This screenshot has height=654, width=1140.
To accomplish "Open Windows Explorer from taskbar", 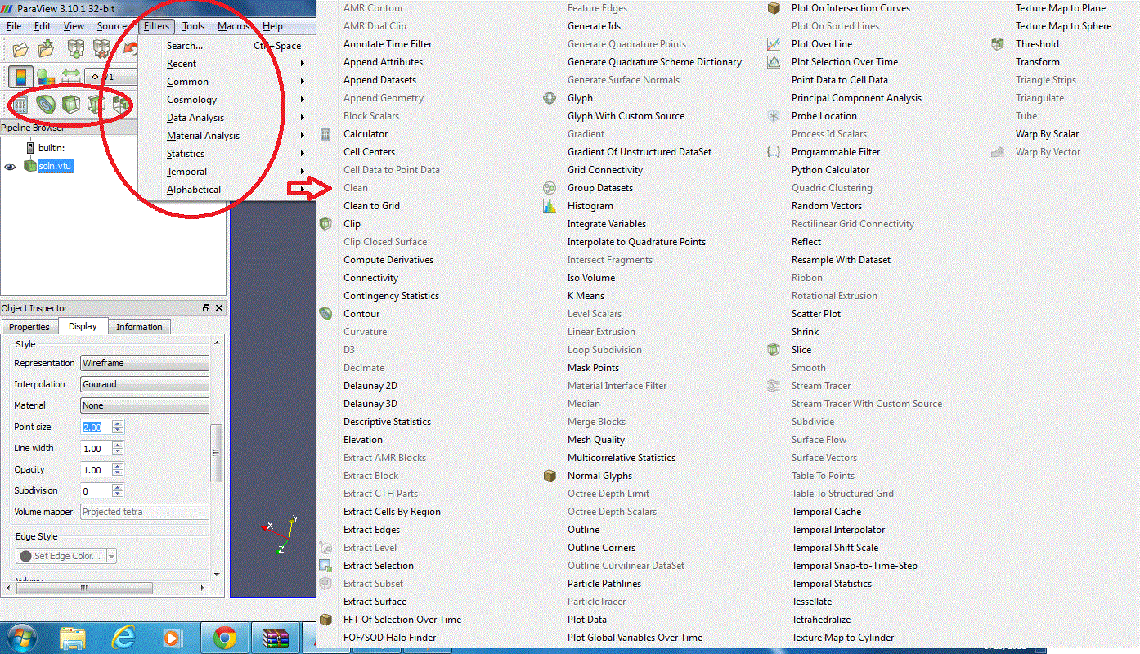I will click(73, 638).
